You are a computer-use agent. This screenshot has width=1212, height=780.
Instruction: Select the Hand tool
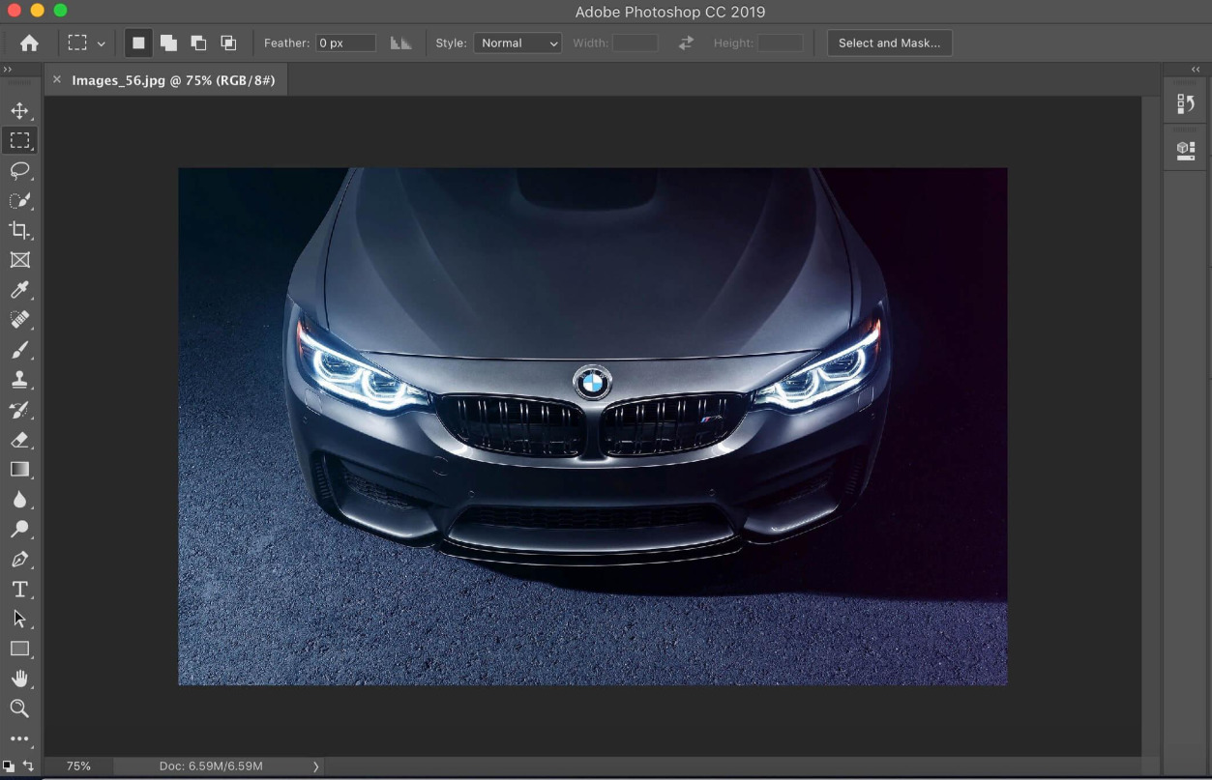(x=19, y=679)
